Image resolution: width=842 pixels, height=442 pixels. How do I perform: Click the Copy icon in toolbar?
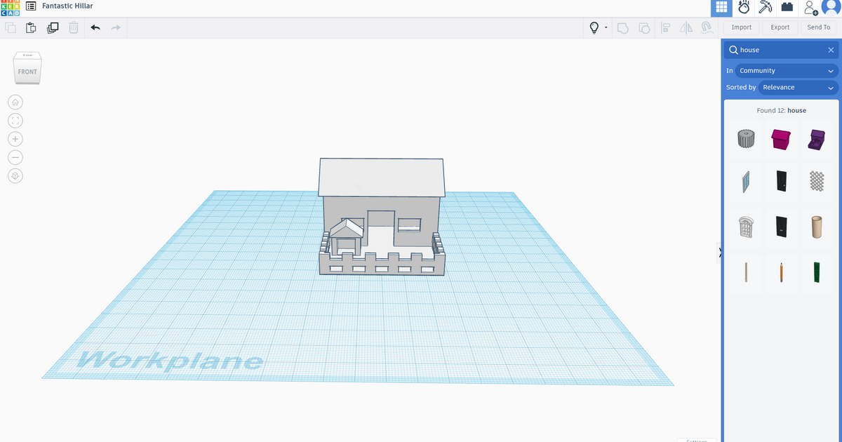11,27
